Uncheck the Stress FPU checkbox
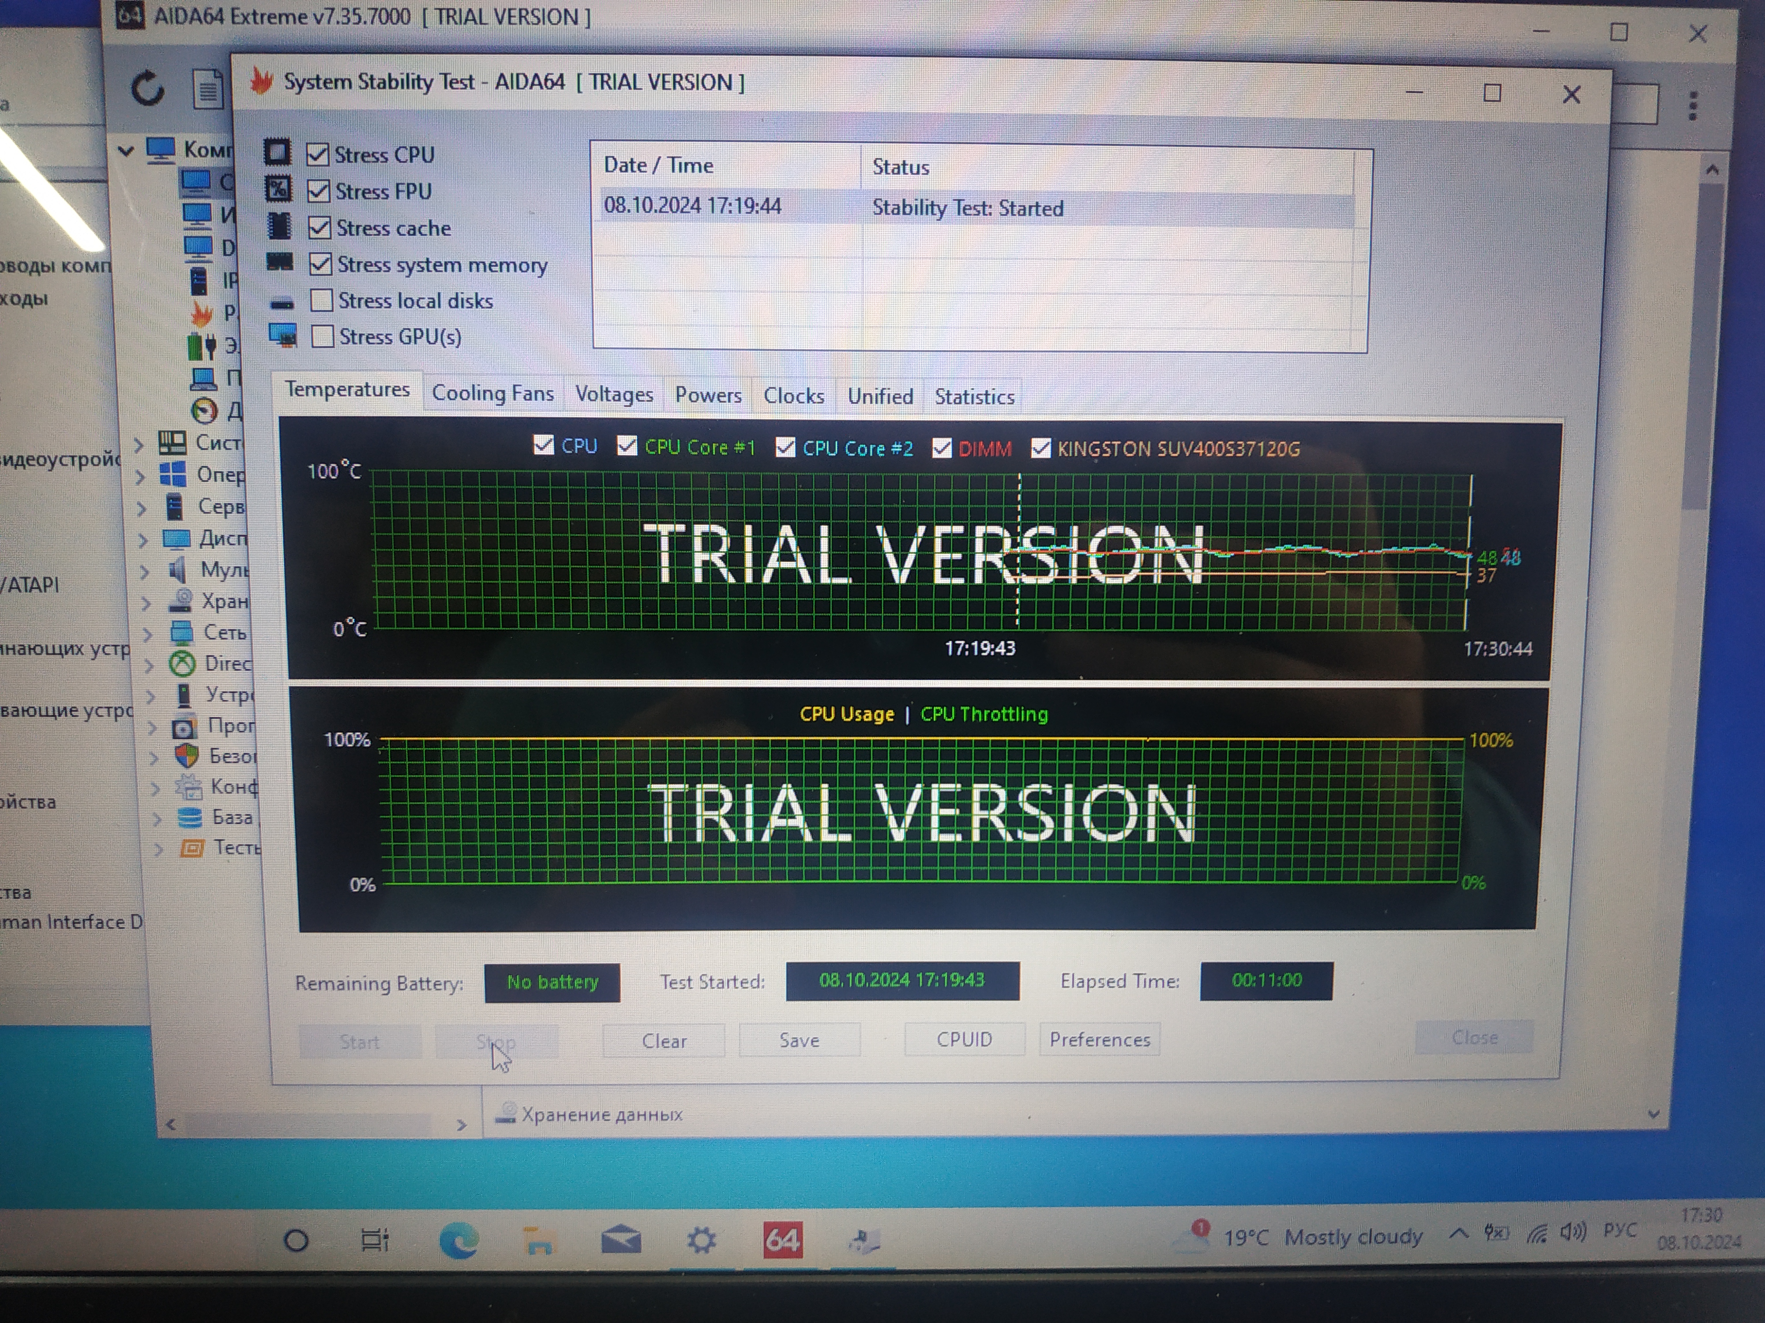Screen dimensions: 1765x1323 319,191
